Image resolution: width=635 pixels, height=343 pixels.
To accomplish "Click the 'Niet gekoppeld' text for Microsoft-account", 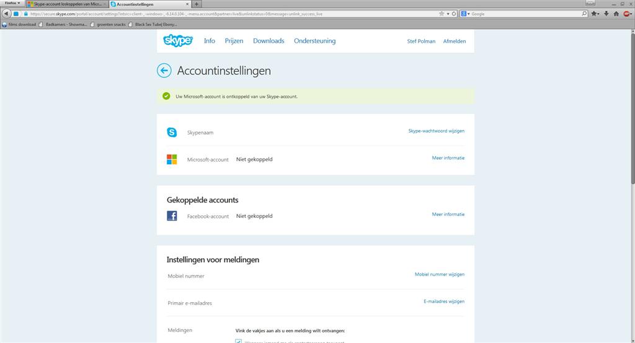I will click(x=254, y=159).
